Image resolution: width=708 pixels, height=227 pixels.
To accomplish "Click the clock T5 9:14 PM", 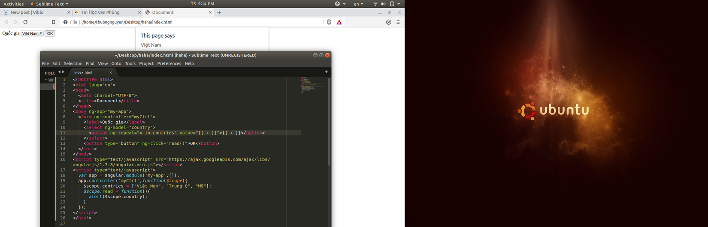I will tap(203, 4).
